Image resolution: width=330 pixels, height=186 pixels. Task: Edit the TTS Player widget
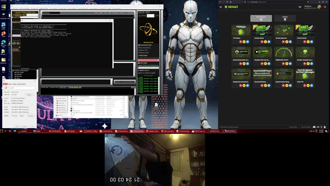pyautogui.click(x=244, y=42)
